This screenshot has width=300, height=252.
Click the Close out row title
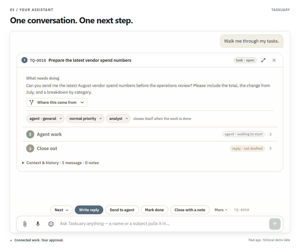47,149
